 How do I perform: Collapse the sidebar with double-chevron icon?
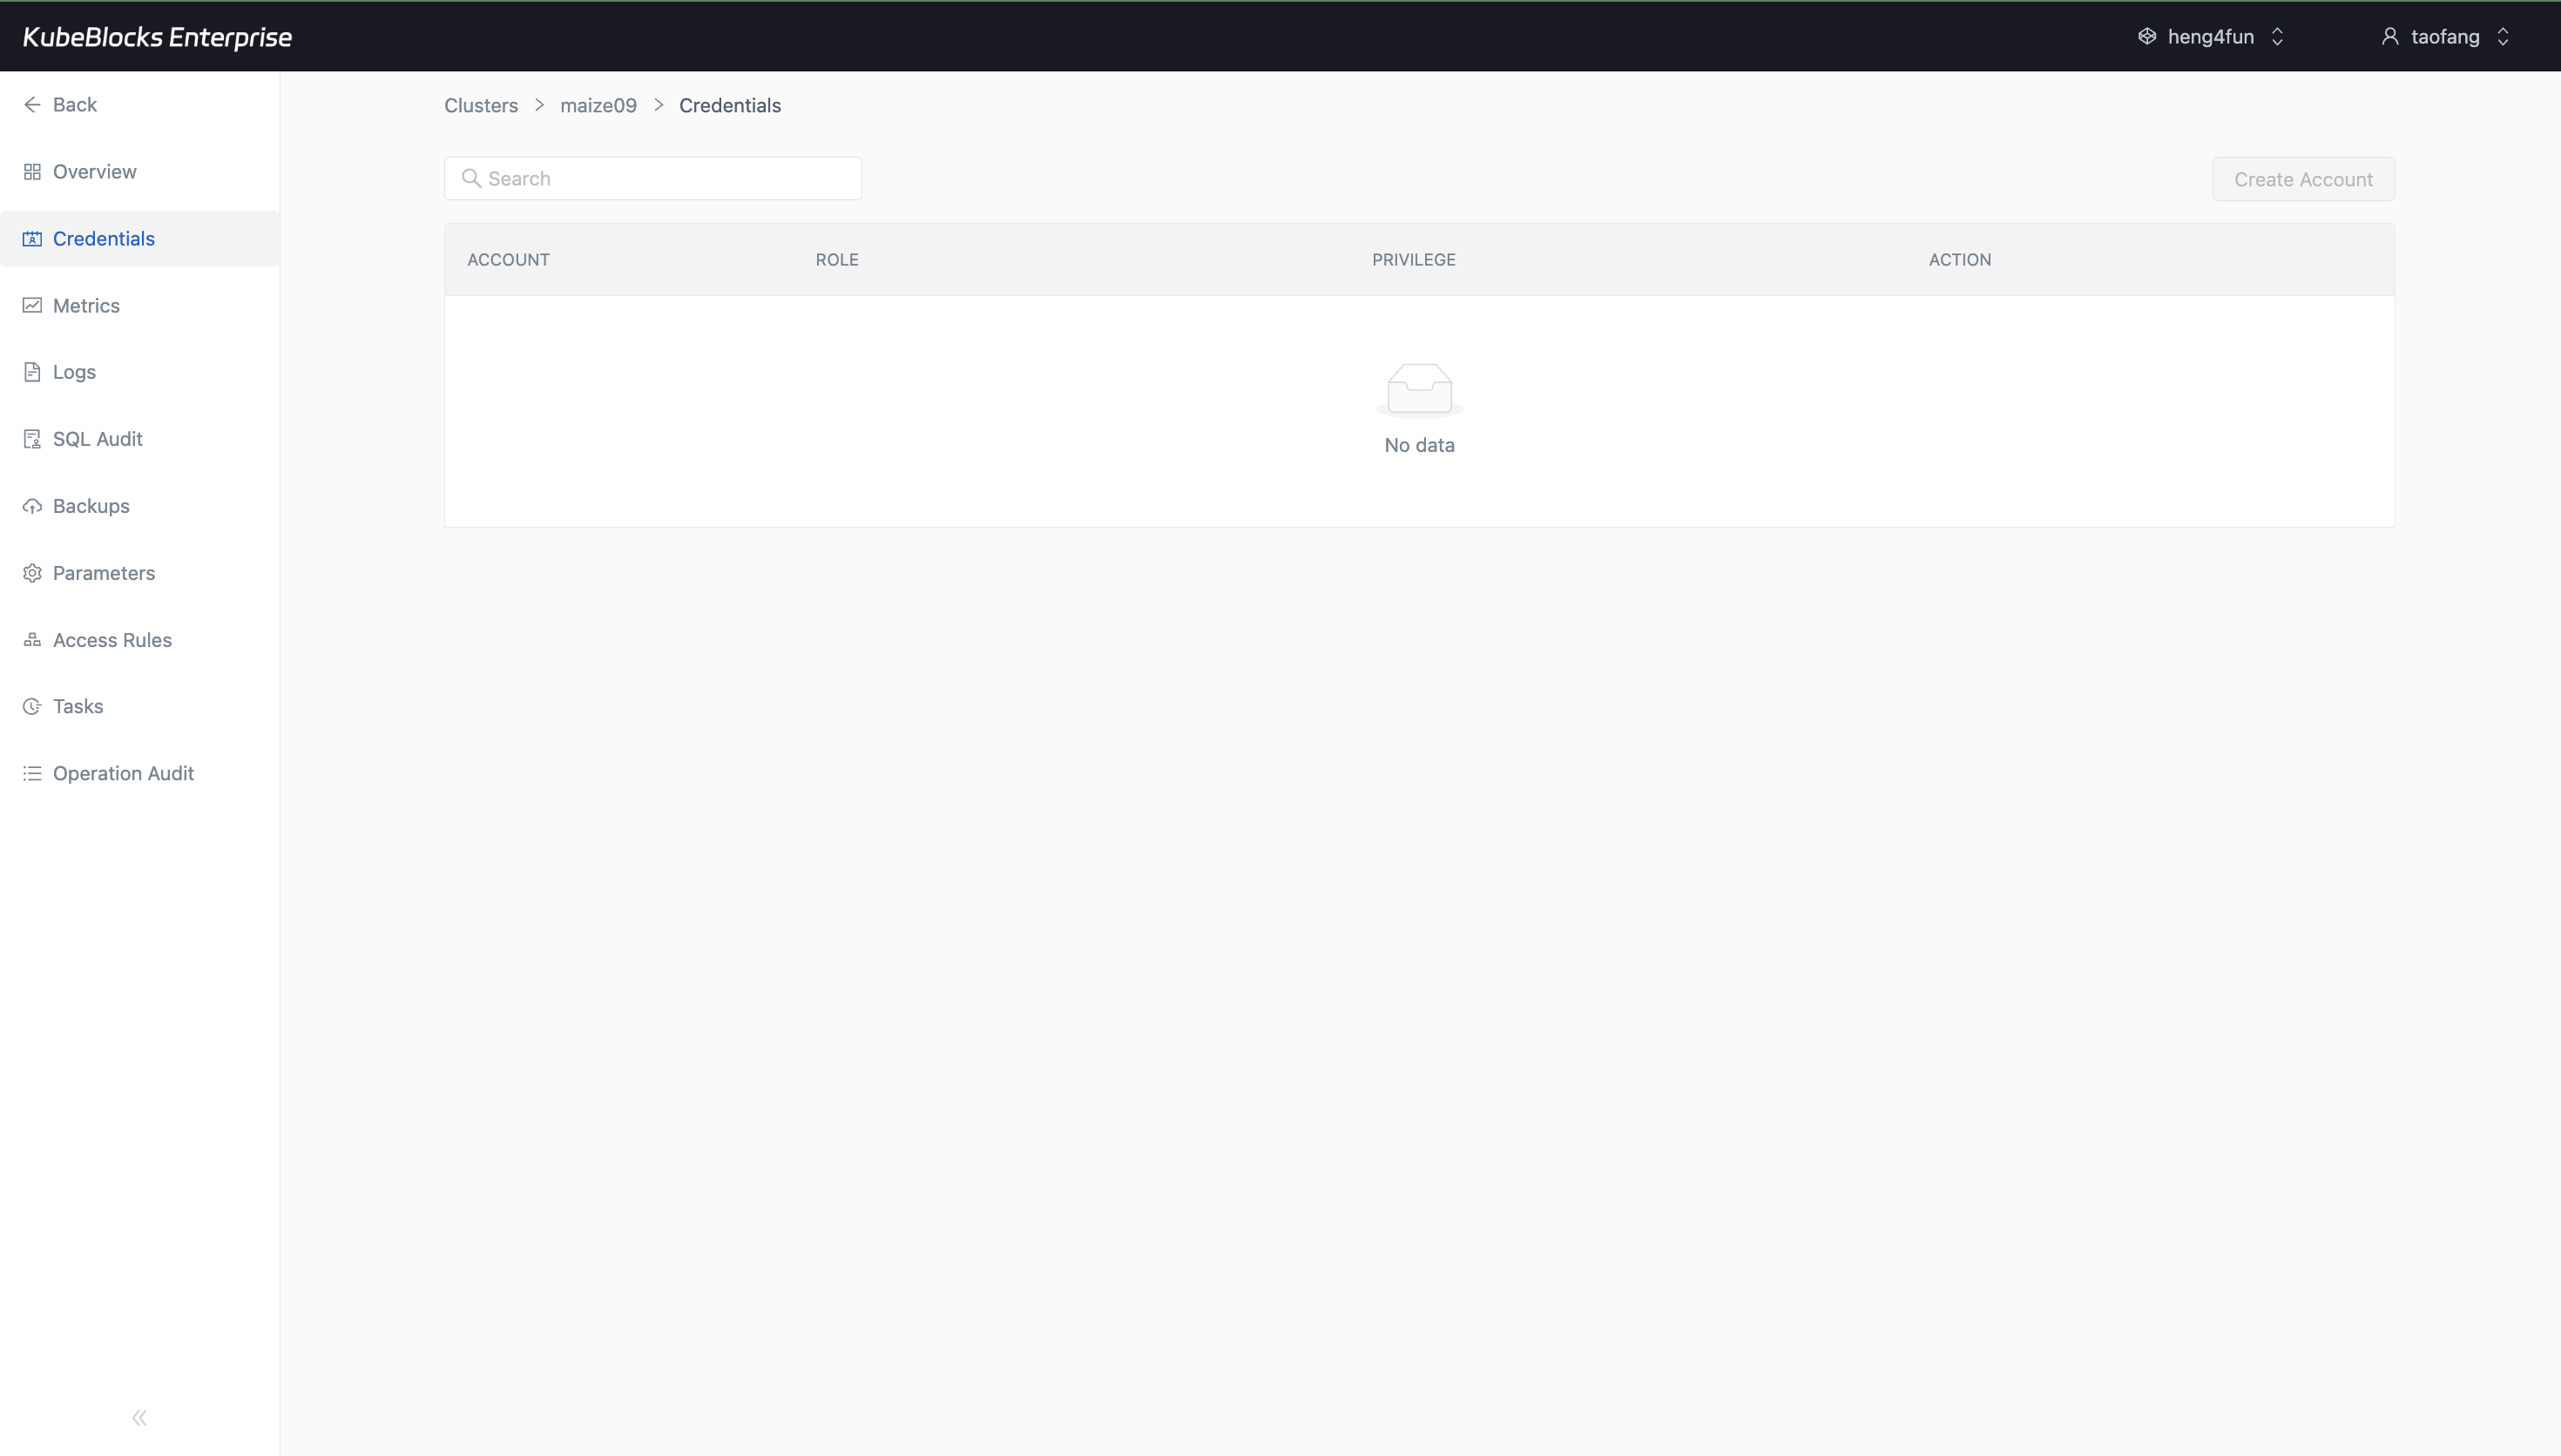tap(140, 1418)
